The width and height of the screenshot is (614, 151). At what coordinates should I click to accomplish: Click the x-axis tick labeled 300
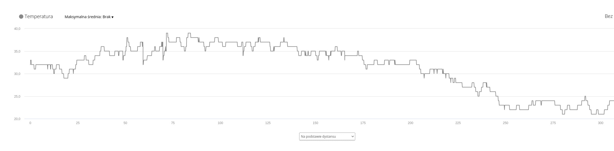[601, 123]
